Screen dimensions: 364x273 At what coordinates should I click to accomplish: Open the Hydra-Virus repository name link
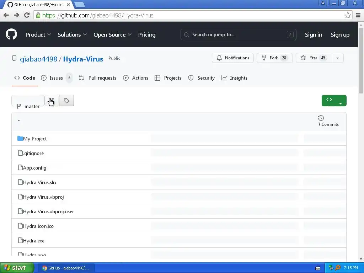pyautogui.click(x=83, y=59)
